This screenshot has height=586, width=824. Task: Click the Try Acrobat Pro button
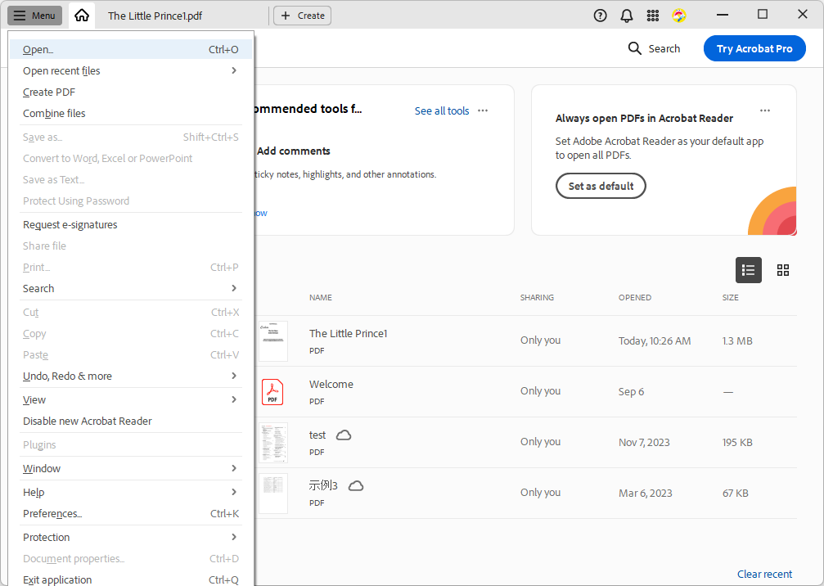(754, 48)
